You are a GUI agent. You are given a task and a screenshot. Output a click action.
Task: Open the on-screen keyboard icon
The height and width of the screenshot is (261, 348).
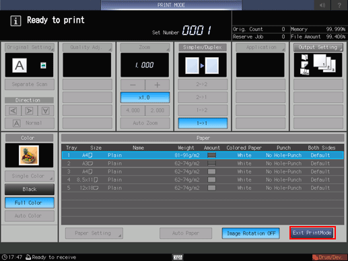(x=178, y=257)
